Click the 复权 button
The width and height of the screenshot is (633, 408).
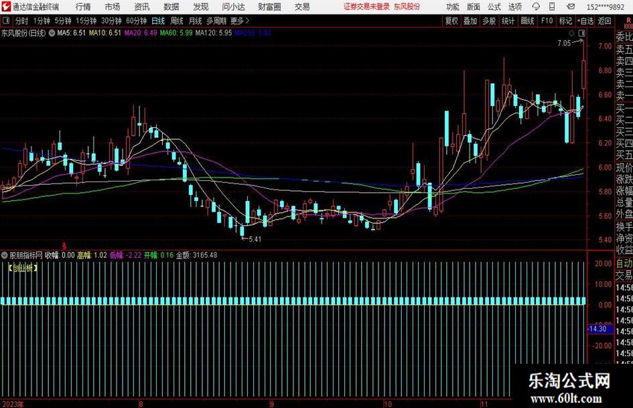click(451, 21)
